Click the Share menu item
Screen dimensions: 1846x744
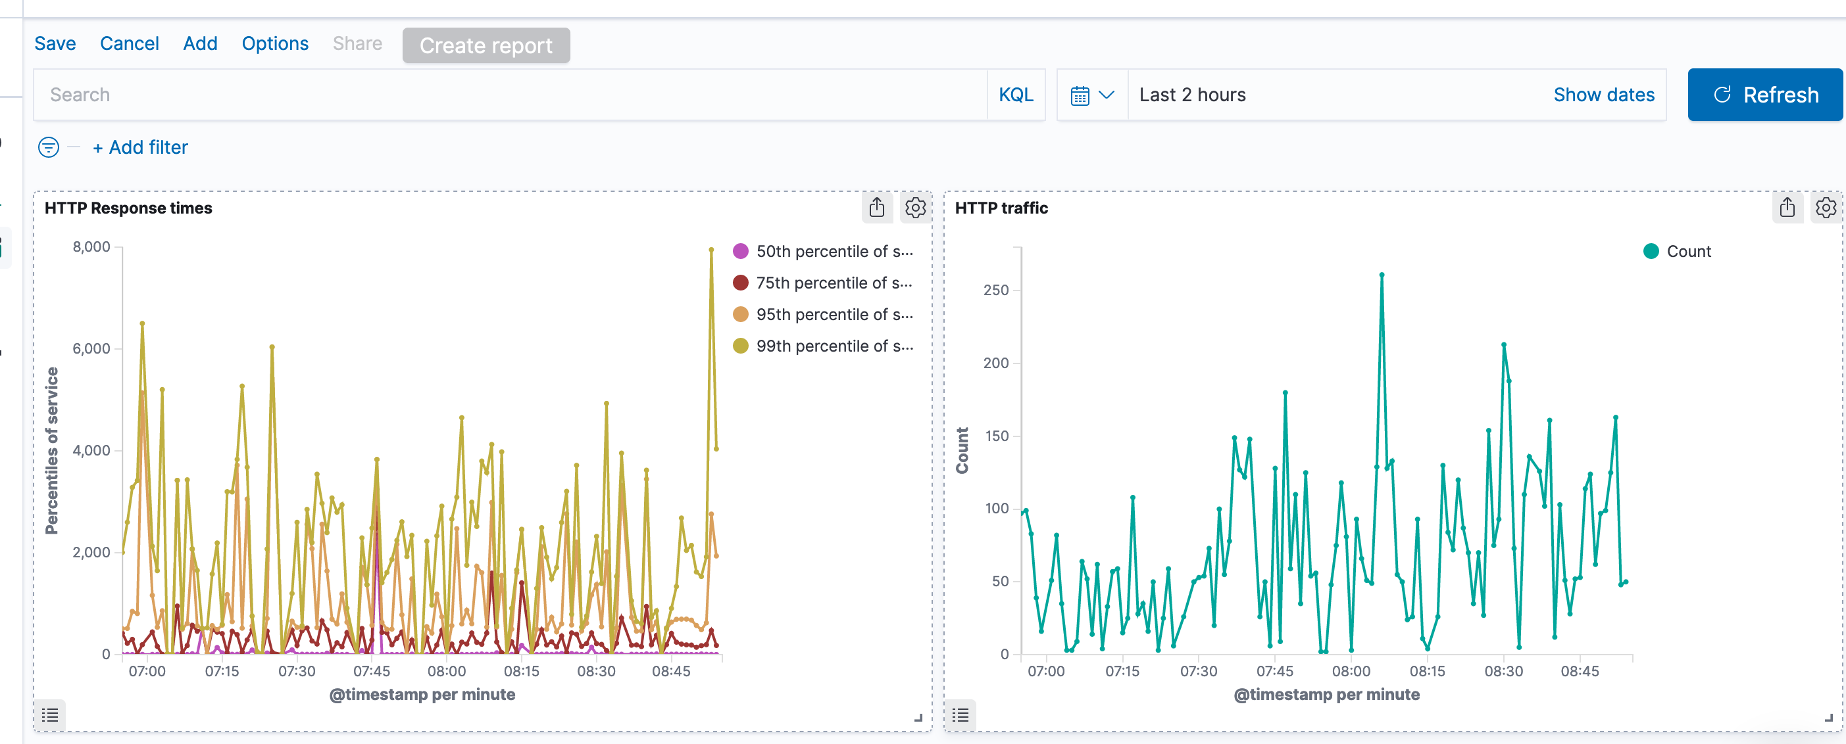(358, 43)
